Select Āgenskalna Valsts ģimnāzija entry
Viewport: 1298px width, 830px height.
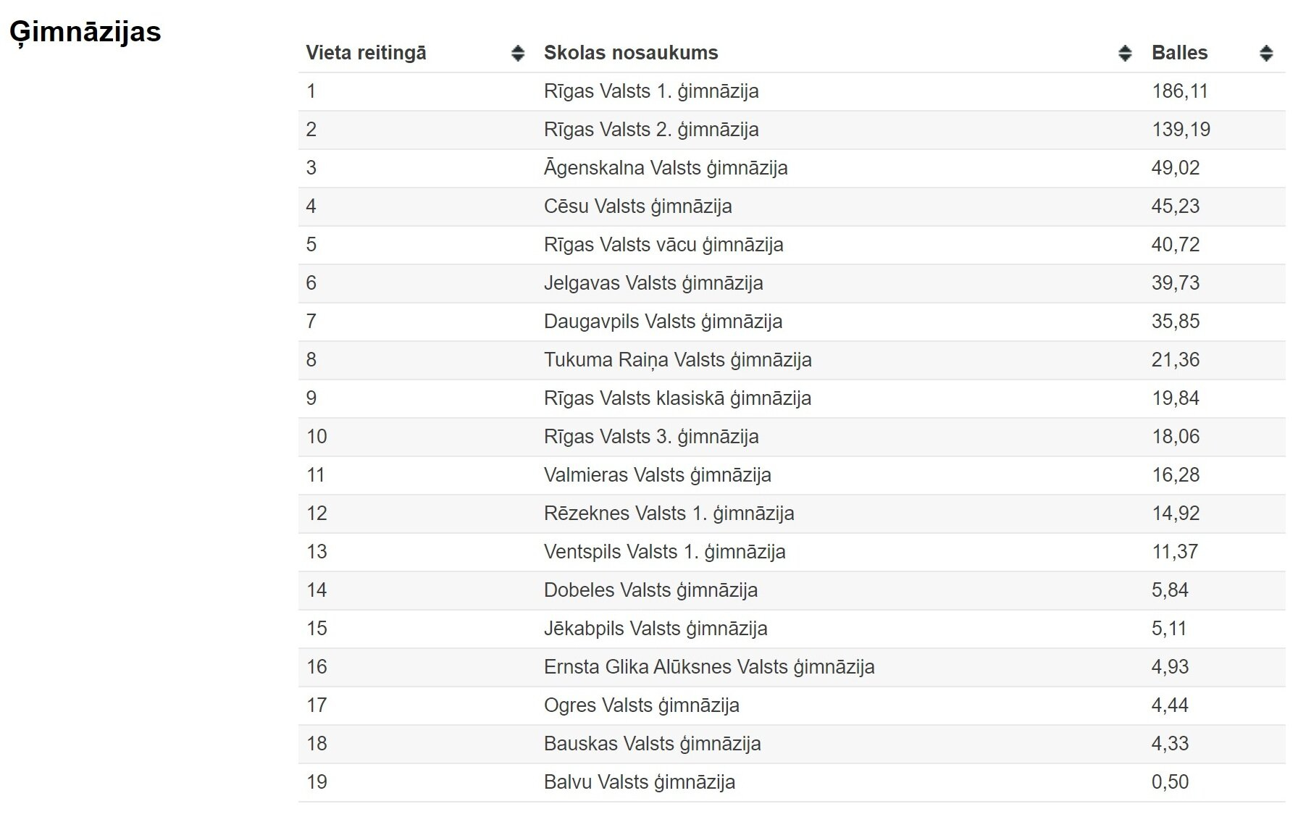point(665,168)
